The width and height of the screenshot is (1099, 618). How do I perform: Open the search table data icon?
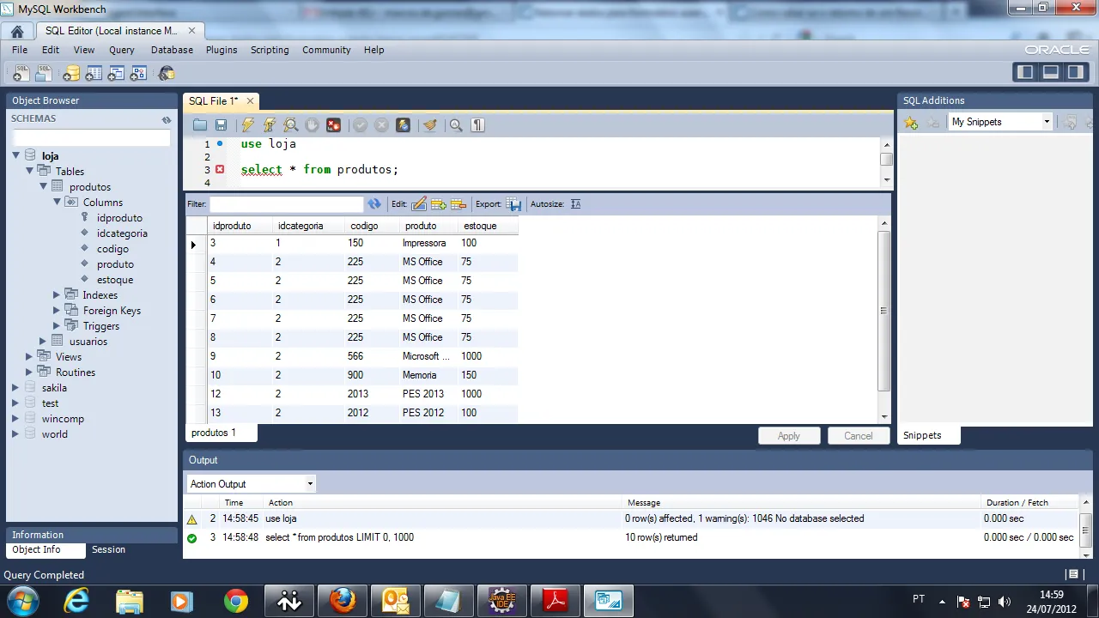point(167,74)
